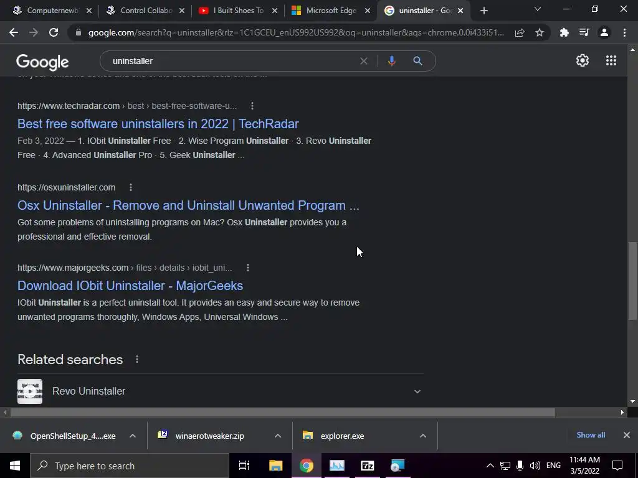The width and height of the screenshot is (638, 478).
Task: Switch to the Control Collab tab
Action: click(x=144, y=11)
